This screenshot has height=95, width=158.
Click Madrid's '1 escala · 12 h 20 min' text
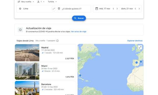point(54,53)
